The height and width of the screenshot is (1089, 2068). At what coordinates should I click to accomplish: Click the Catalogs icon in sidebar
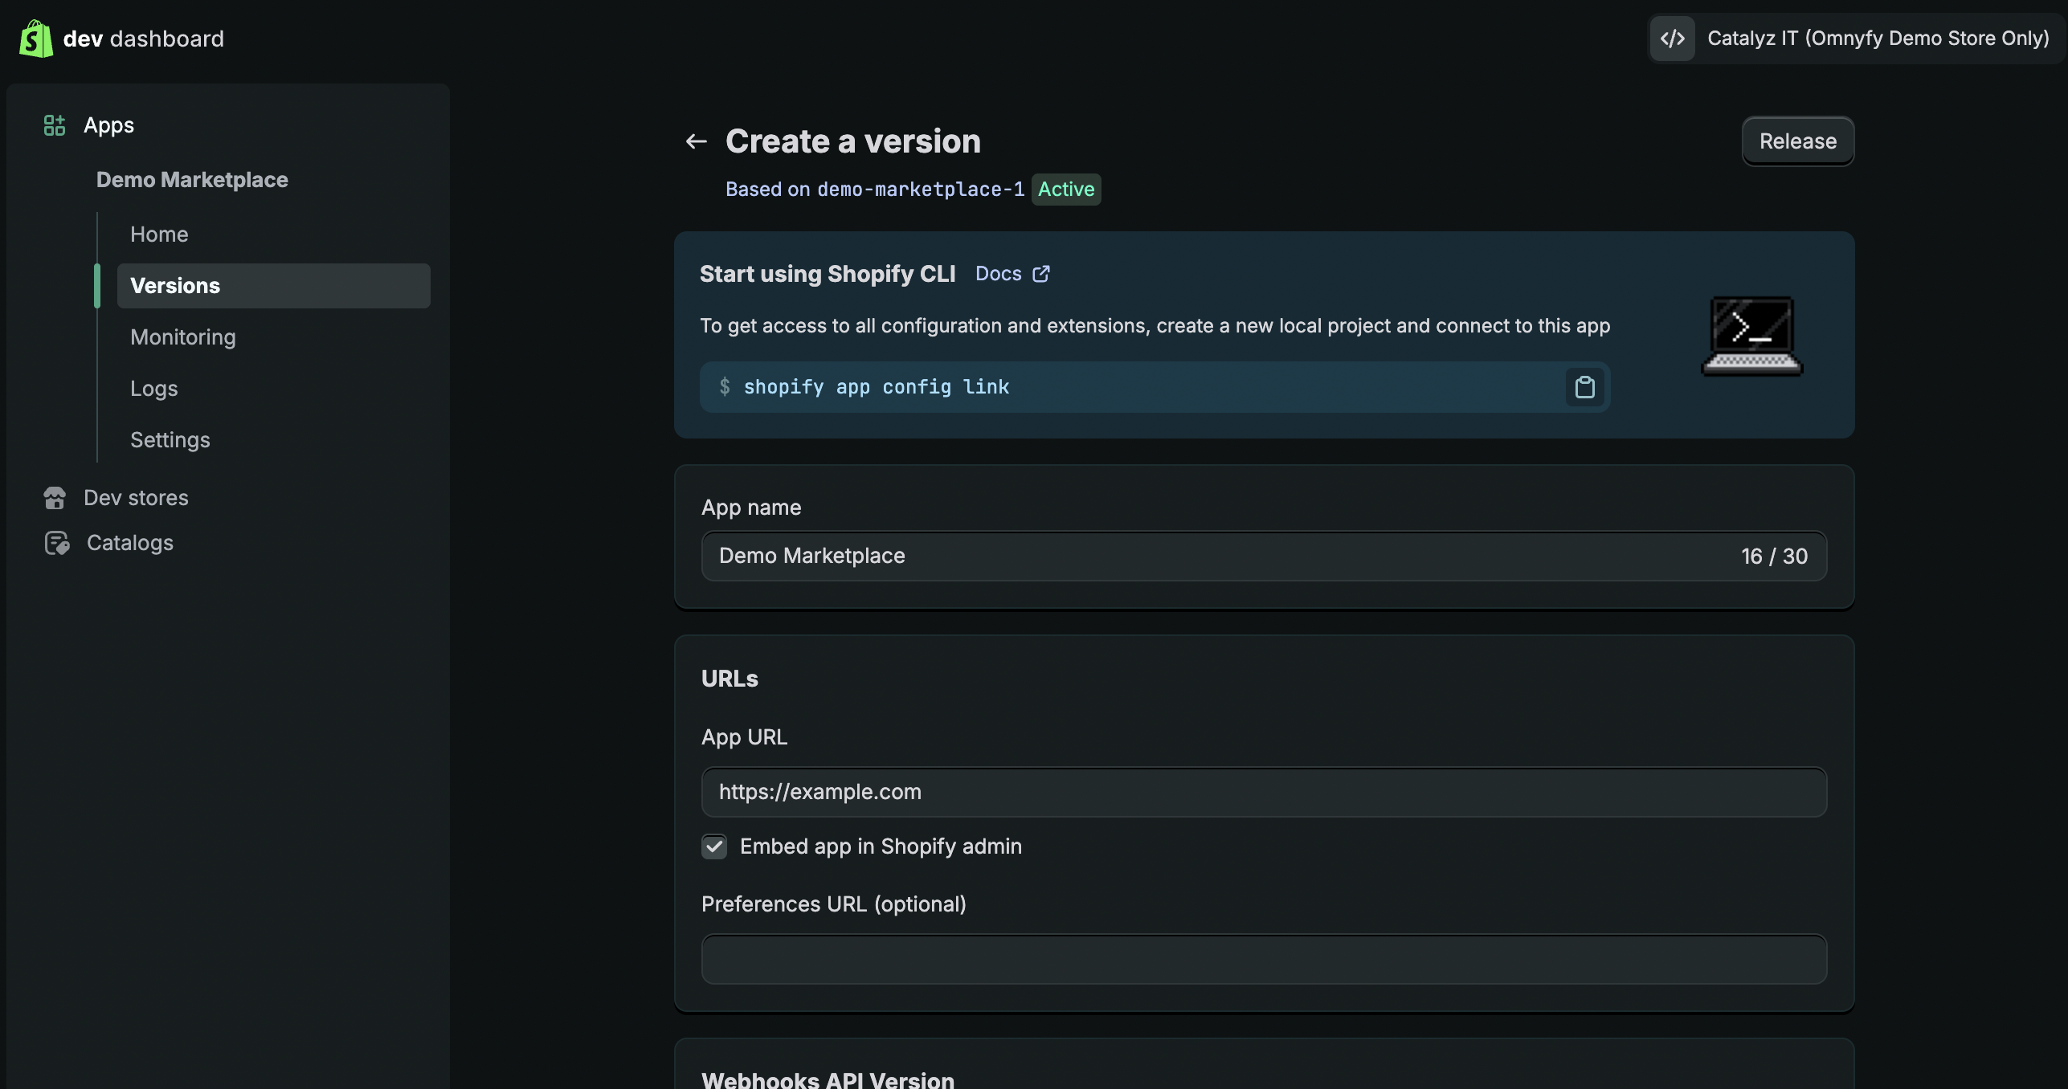pos(56,543)
